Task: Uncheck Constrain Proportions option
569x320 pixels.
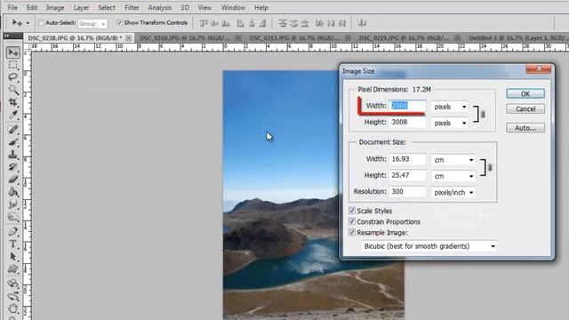Action: (x=352, y=221)
